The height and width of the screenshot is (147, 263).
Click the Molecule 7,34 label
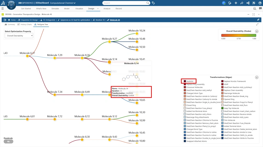click(55, 92)
